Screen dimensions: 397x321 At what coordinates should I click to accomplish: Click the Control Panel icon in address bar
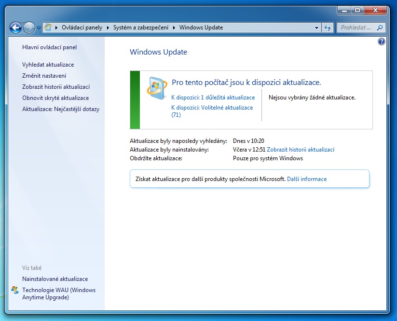(x=48, y=27)
